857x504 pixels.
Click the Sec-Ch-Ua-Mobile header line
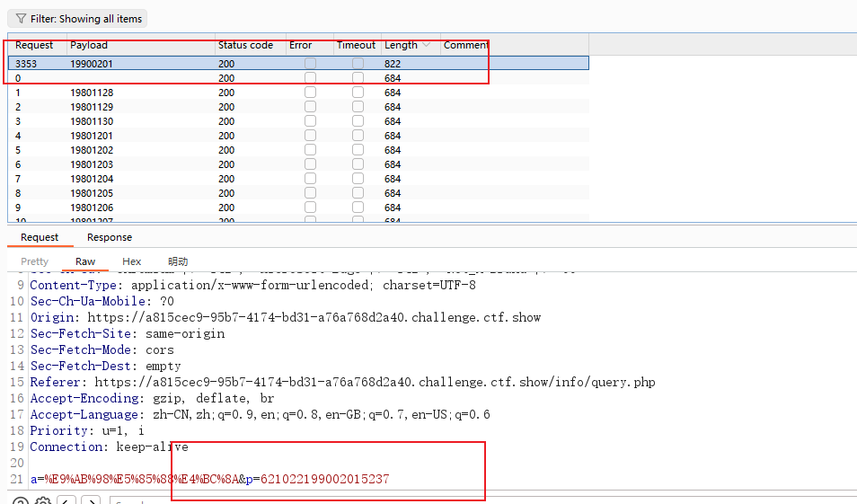click(102, 301)
